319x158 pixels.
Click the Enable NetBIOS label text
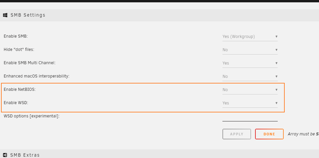20,89
